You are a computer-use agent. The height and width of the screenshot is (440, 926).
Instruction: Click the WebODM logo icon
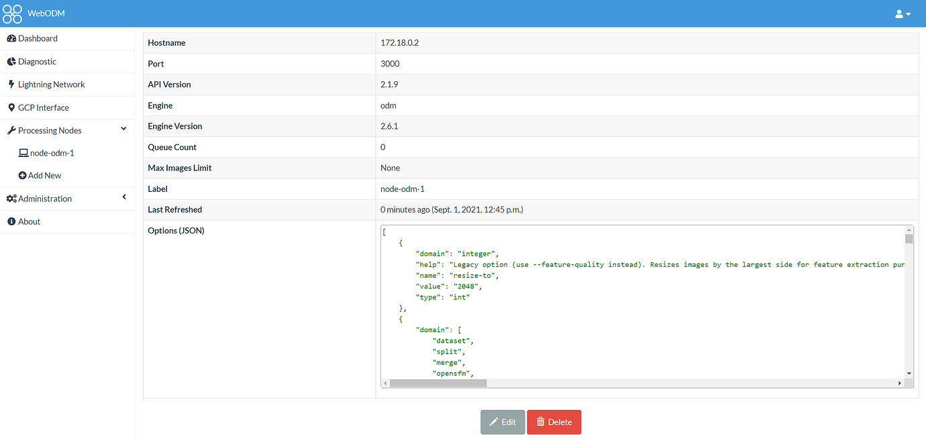[12, 13]
